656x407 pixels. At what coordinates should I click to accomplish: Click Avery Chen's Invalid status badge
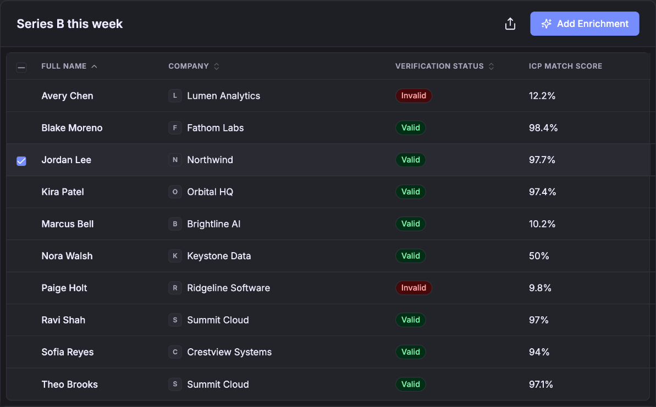click(x=414, y=96)
